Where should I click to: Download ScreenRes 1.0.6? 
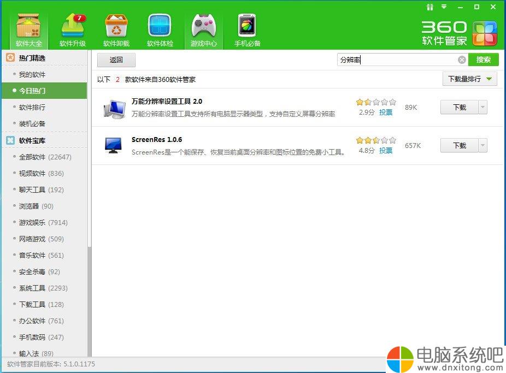(459, 145)
